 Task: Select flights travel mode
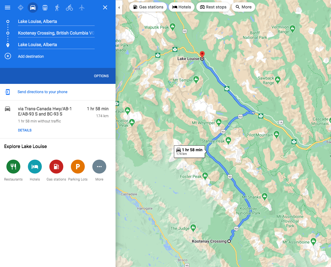click(82, 8)
